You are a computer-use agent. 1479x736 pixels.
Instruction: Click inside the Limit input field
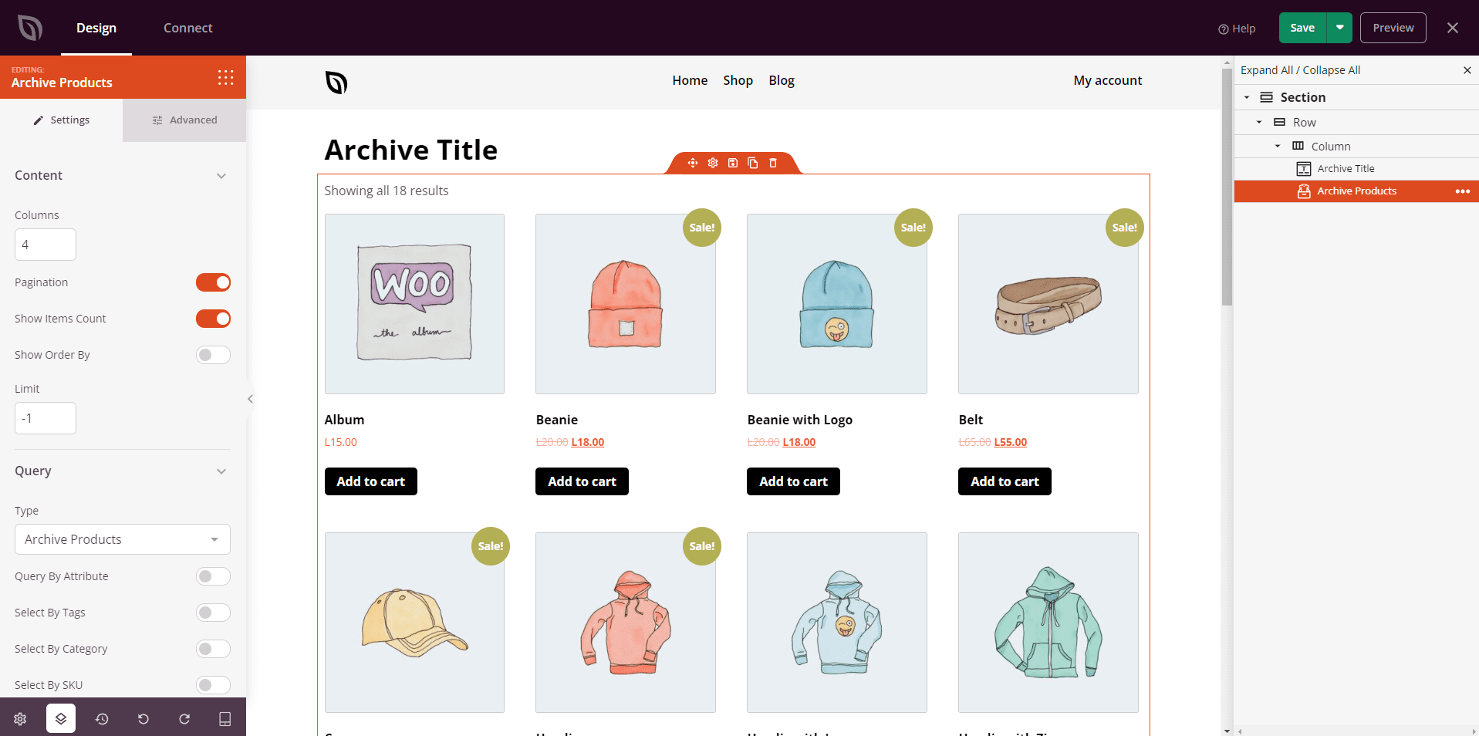[x=45, y=417]
